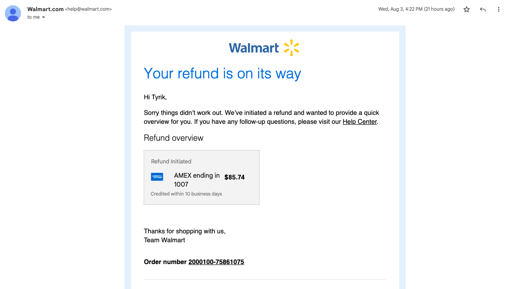The image size is (509, 289).
Task: Click the American Express card icon
Action: point(157,177)
